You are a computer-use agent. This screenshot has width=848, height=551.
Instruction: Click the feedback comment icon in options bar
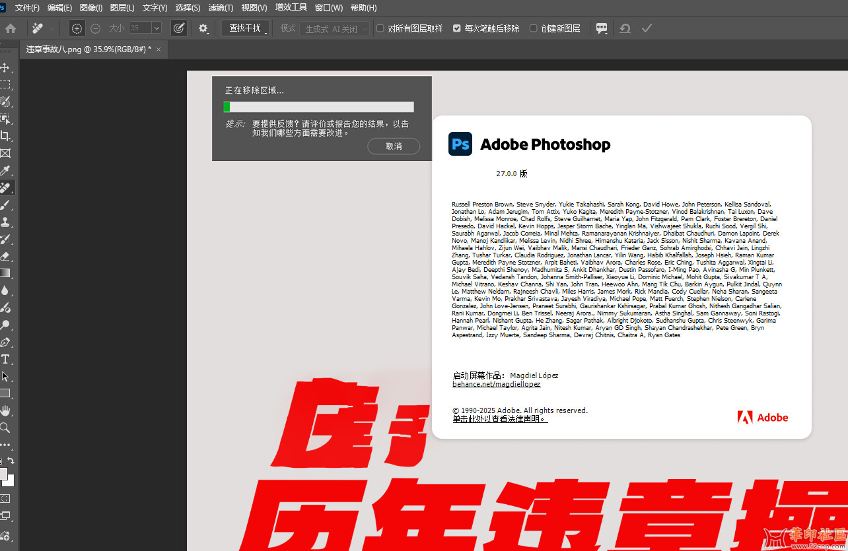tap(602, 28)
